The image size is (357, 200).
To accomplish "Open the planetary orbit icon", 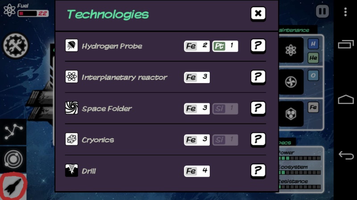I will coord(13,159).
